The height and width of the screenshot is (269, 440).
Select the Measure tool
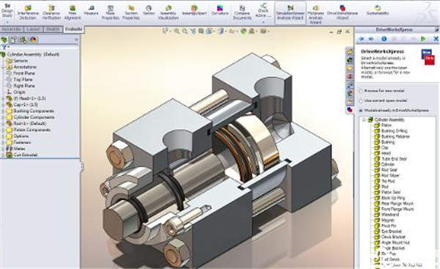(91, 10)
